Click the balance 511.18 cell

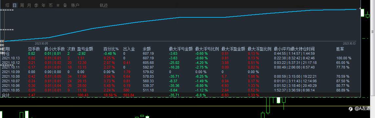pyautogui.click(x=148, y=90)
